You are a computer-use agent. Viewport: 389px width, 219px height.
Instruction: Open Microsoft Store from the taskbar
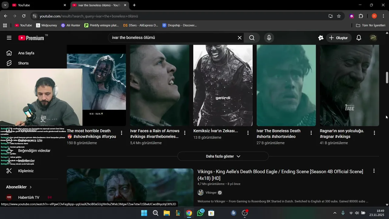pos(211,213)
